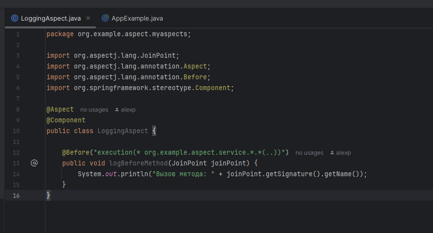This screenshot has height=233, width=433.
Task: Click the execution pointcut string in @Before
Action: [189, 153]
